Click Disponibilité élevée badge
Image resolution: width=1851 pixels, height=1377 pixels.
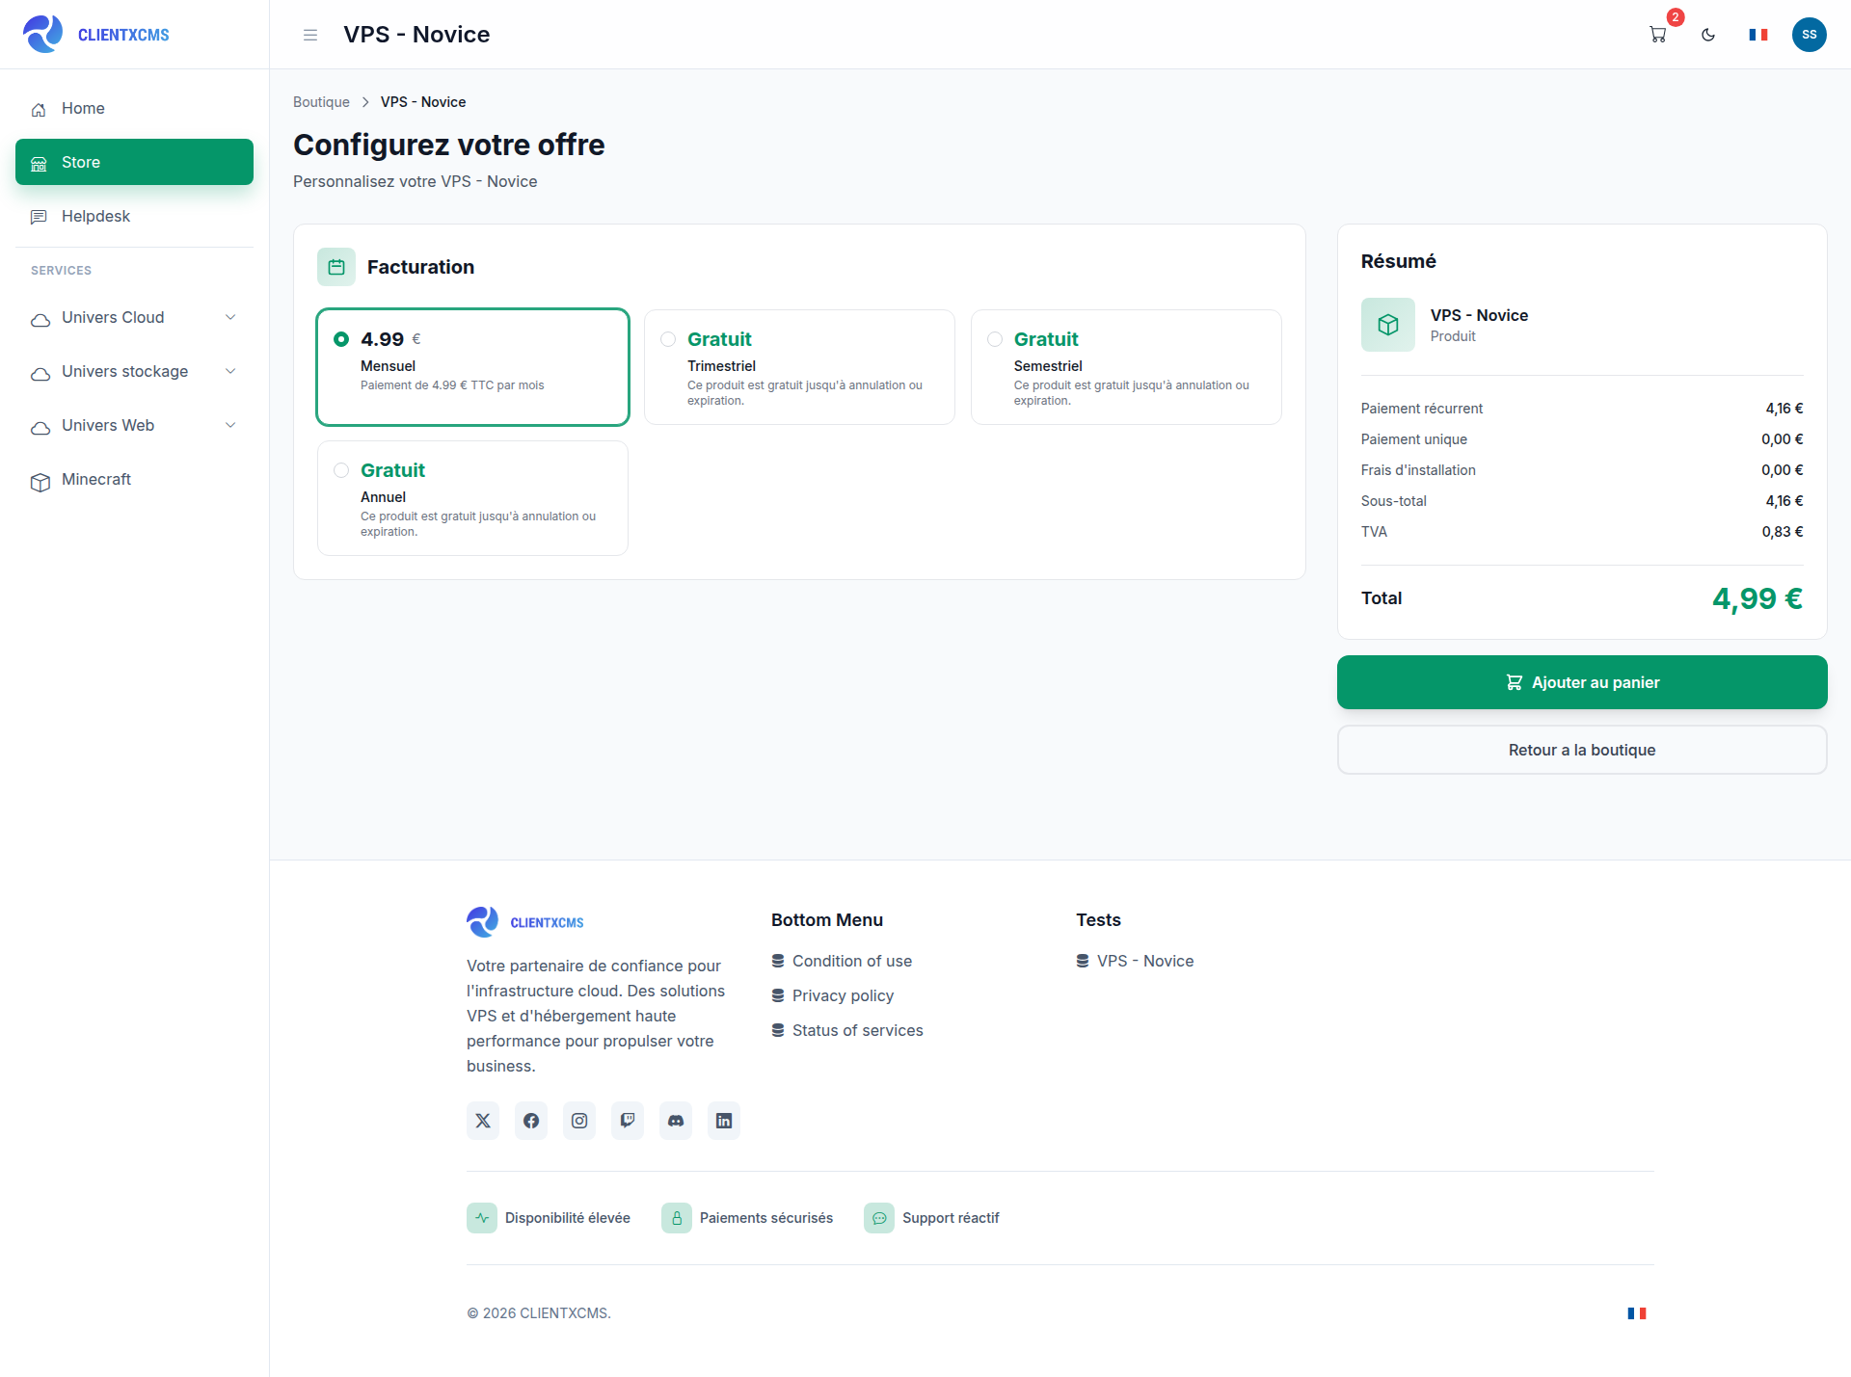click(x=549, y=1218)
